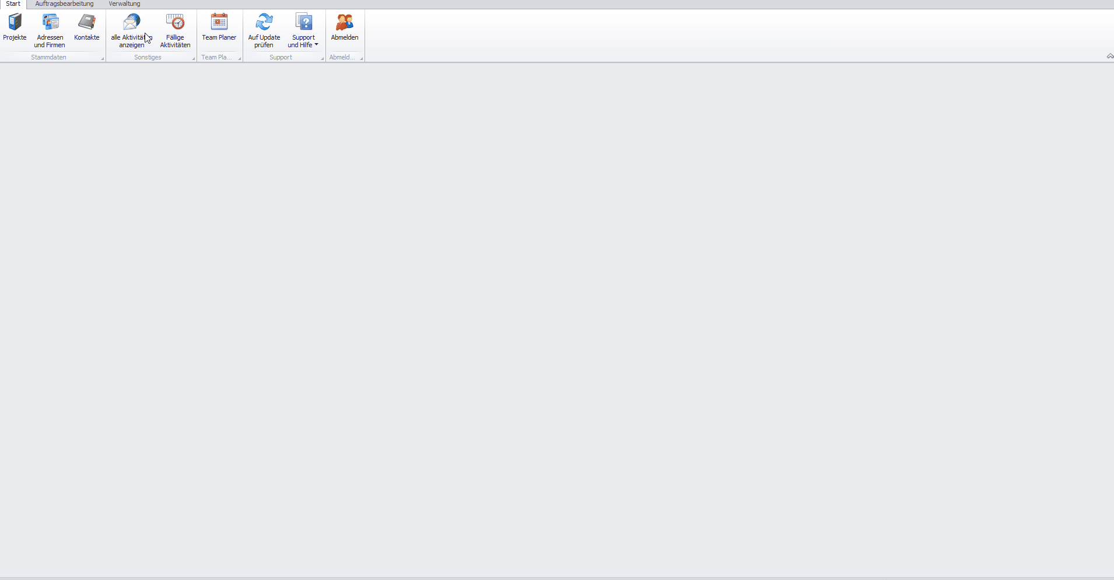Launch the Team Planer calendar icon
1114x580 pixels.
(x=219, y=22)
